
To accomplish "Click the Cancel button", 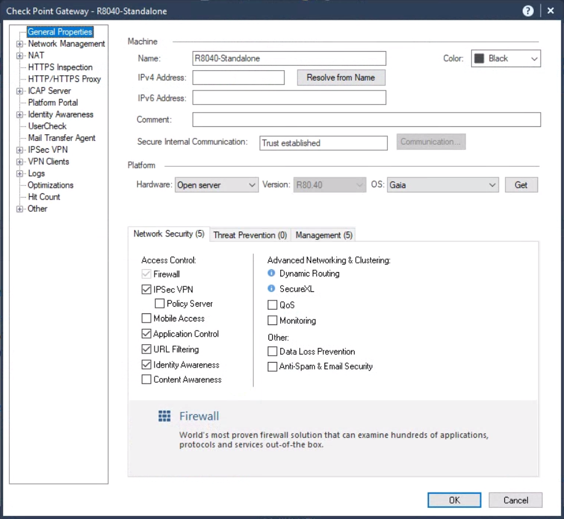I will 515,500.
